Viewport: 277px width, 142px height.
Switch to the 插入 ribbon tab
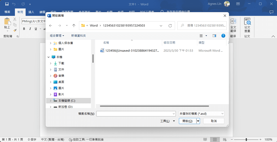31,12
